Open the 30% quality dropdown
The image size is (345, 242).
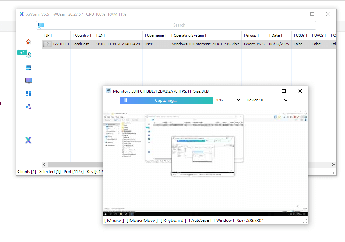(228, 100)
